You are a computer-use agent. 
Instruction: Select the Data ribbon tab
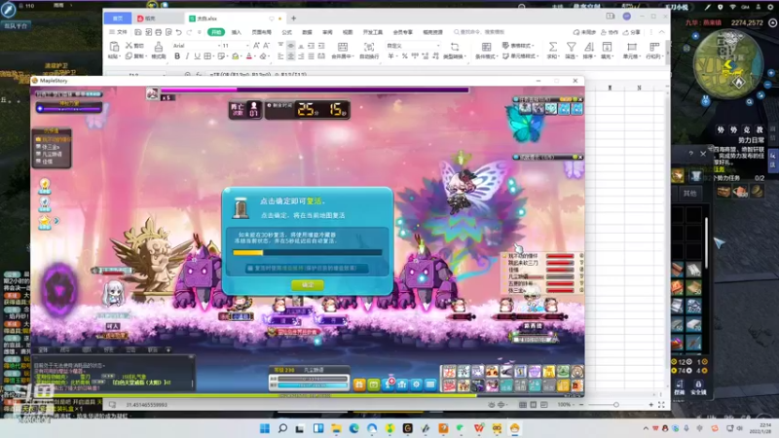click(307, 32)
